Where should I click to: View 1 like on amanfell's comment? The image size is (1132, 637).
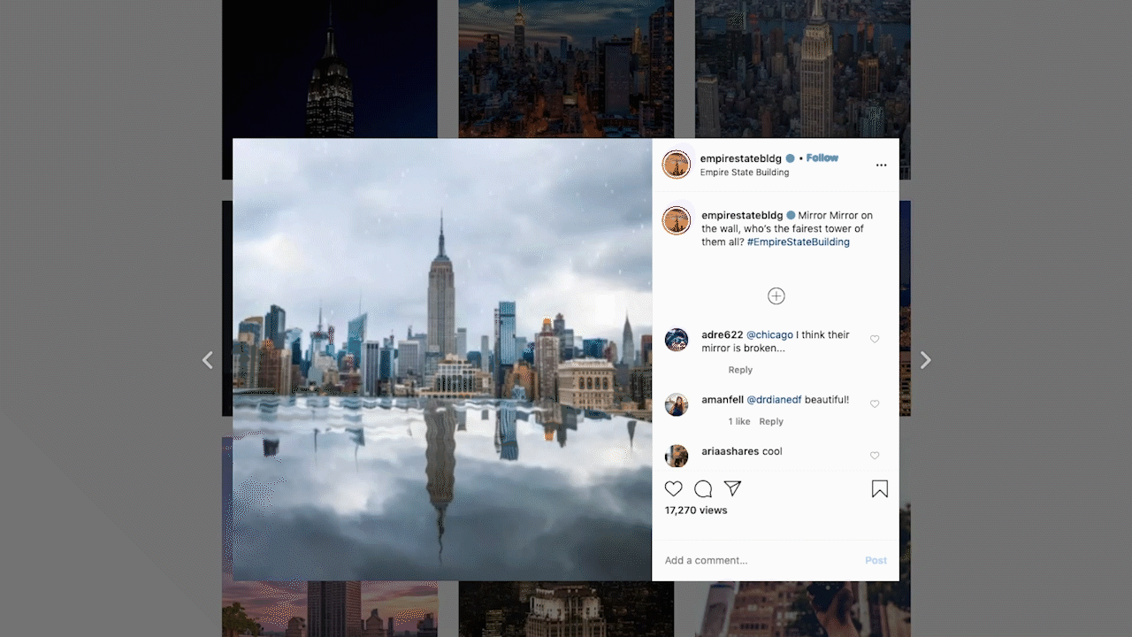pyautogui.click(x=739, y=422)
